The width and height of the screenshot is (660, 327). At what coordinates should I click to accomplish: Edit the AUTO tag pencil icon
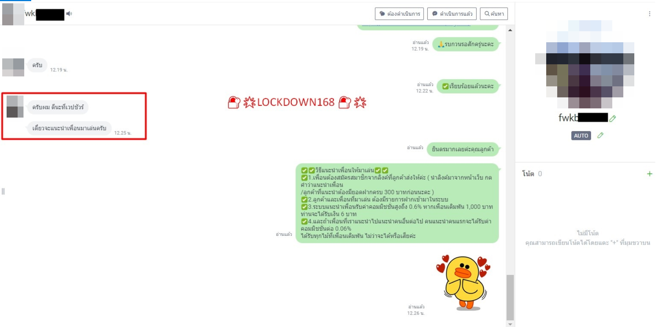click(x=600, y=135)
